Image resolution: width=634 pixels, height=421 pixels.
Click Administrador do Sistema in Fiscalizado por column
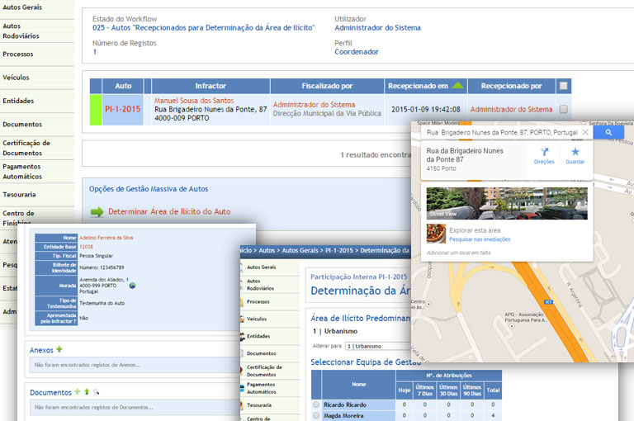[314, 104]
